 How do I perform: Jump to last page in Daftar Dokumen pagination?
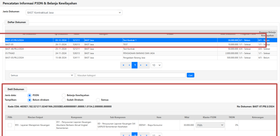click(x=146, y=65)
